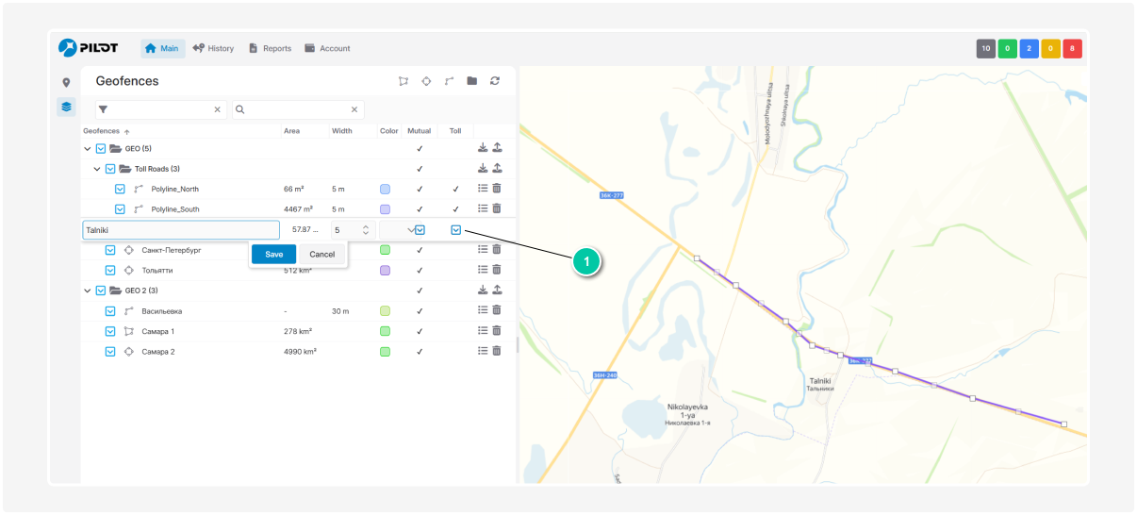Focus the geofence filter field
This screenshot has width=1137, height=515.
(x=161, y=109)
